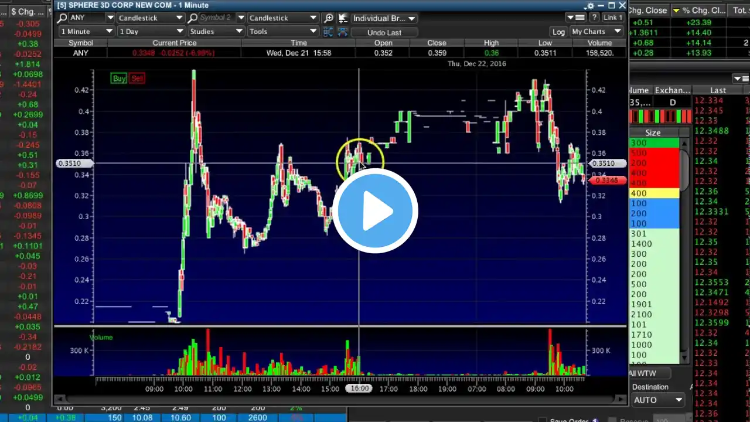Click the crosshair cursor icon next to Individual Br...
Viewport: 750px width, 422px height.
343,18
